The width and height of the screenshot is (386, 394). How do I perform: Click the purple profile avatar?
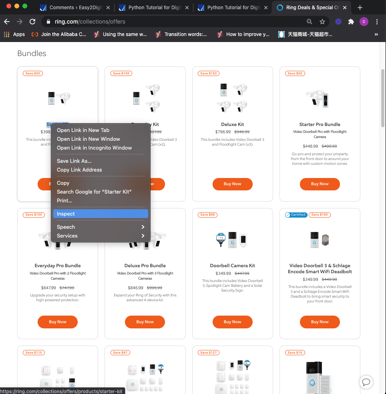(364, 22)
